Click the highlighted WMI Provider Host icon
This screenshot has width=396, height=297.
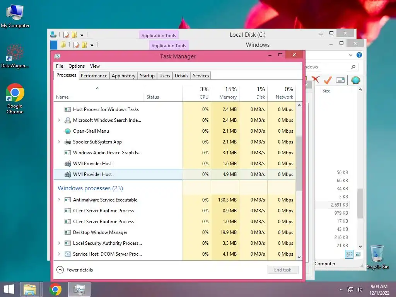[67, 174]
